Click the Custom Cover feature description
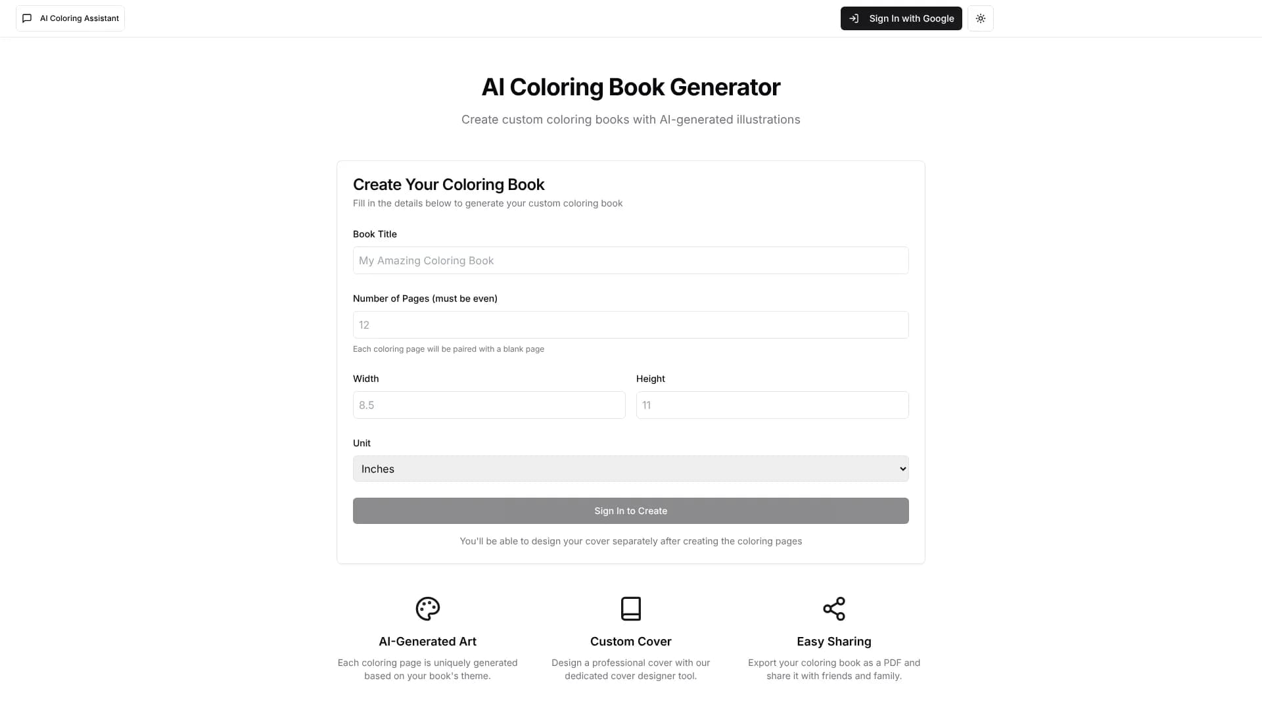The width and height of the screenshot is (1262, 710). pyautogui.click(x=630, y=669)
